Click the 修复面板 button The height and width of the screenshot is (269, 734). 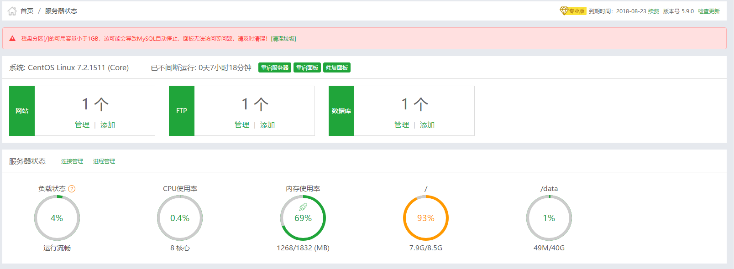coord(337,67)
